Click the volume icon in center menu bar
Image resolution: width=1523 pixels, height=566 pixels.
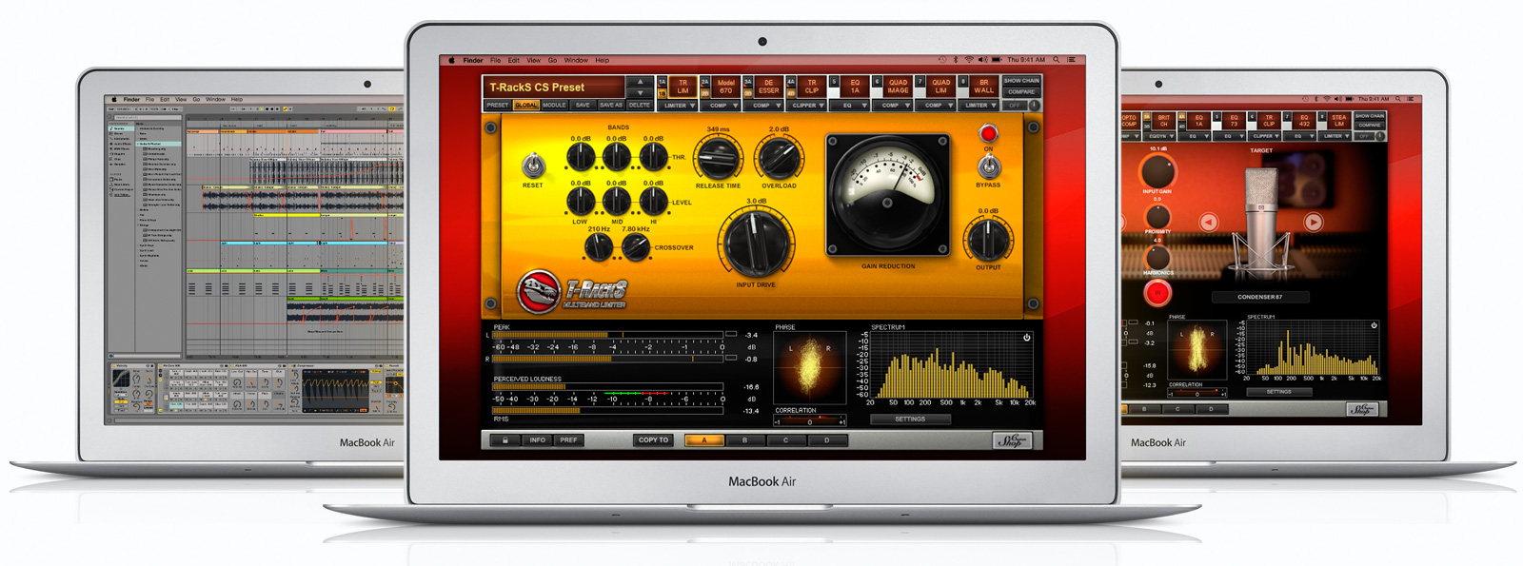pyautogui.click(x=983, y=60)
